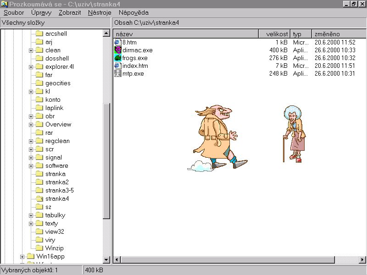
Task: Open the Soubor menu
Action: (x=14, y=13)
